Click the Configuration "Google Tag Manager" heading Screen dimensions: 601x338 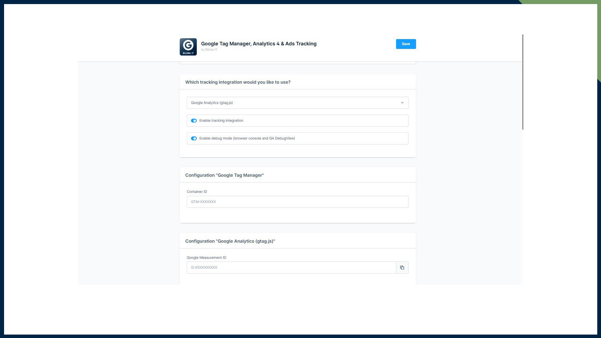pos(224,175)
